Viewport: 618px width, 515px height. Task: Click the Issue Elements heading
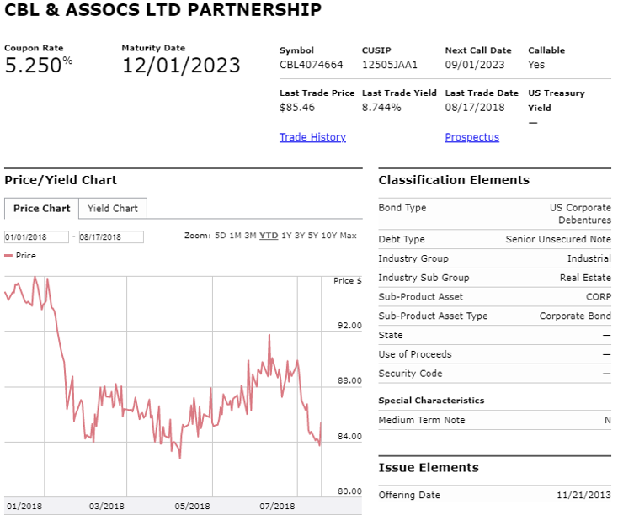pos(429,468)
